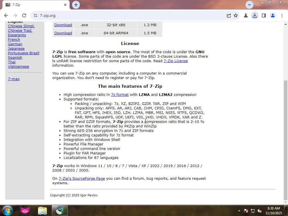Open the File Explorer taskbar icon

(x=42, y=210)
